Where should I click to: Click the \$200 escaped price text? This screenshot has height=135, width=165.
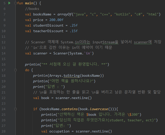[133, 114]
